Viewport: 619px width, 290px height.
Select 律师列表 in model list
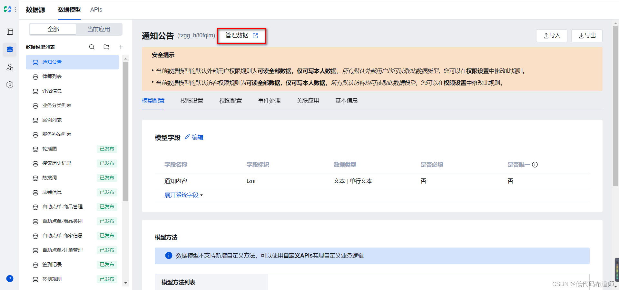tap(72, 77)
